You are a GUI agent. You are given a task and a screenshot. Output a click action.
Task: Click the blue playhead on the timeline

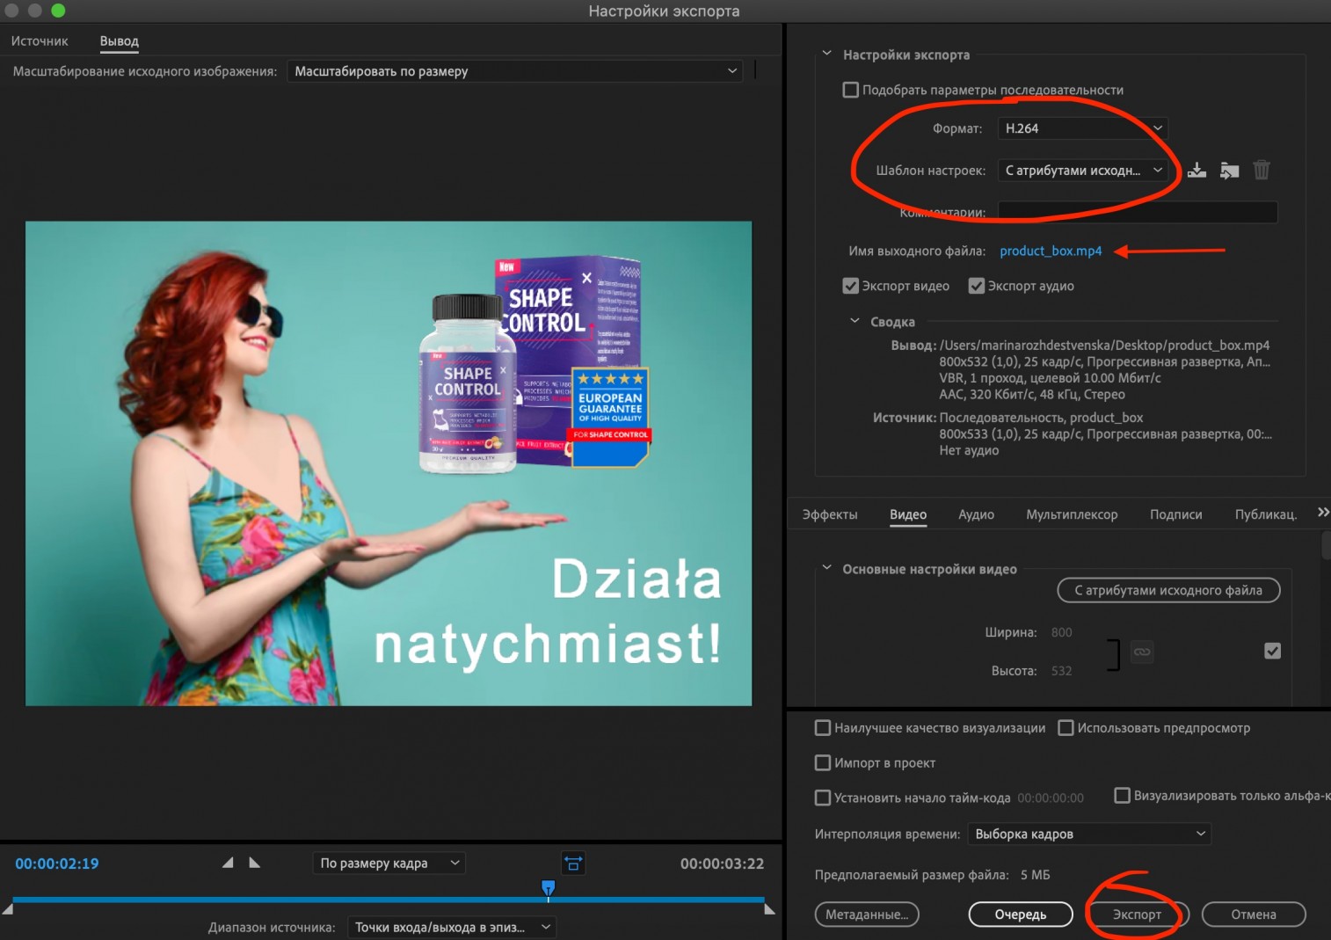tap(548, 890)
